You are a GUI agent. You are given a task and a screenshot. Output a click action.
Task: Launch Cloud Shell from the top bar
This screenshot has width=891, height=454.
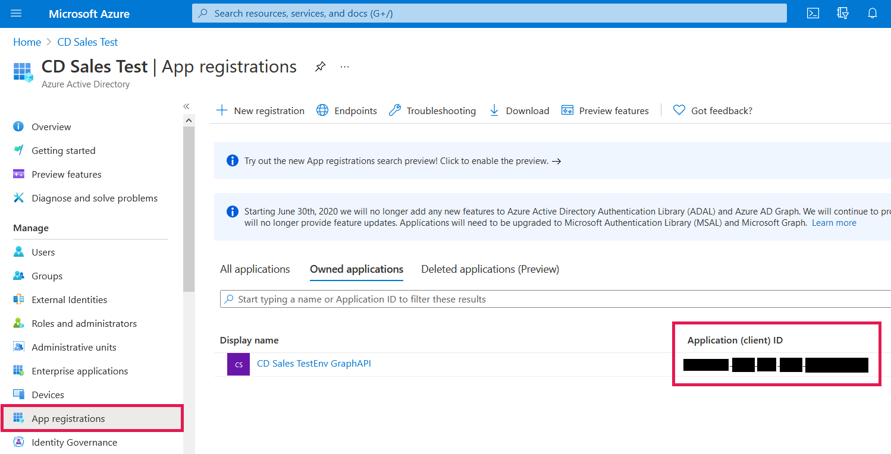[813, 13]
